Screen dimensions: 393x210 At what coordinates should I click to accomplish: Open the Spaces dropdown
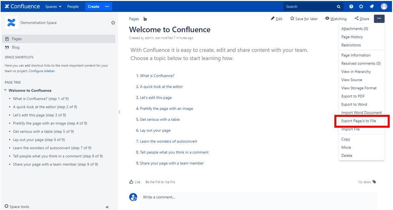[x=53, y=7]
